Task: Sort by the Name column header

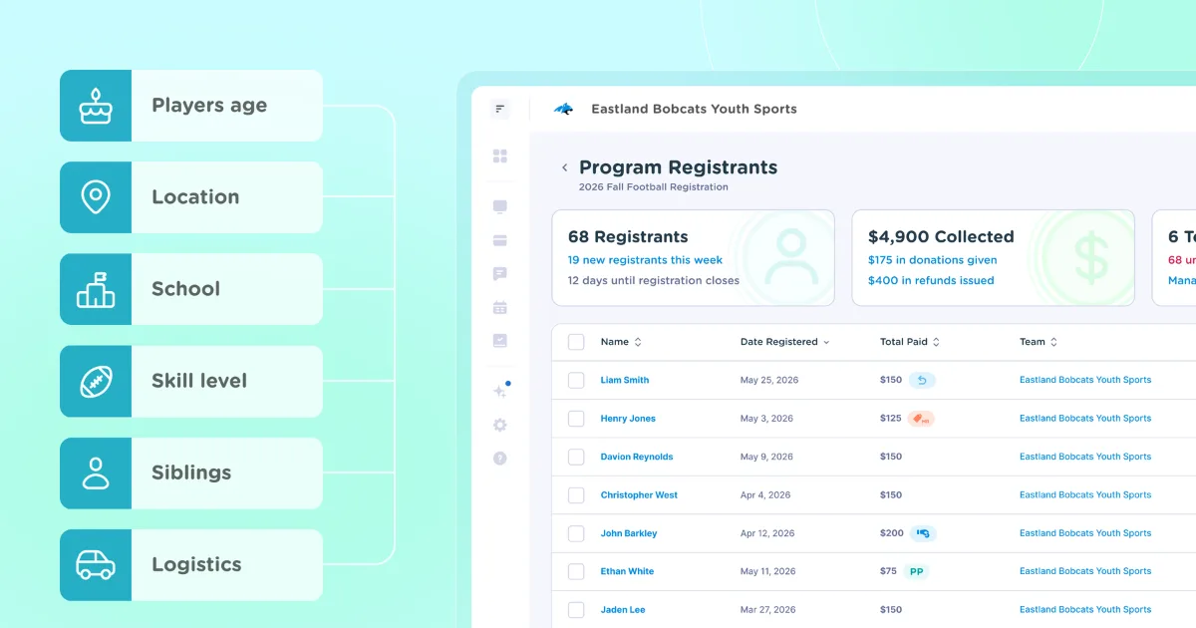Action: click(x=621, y=342)
